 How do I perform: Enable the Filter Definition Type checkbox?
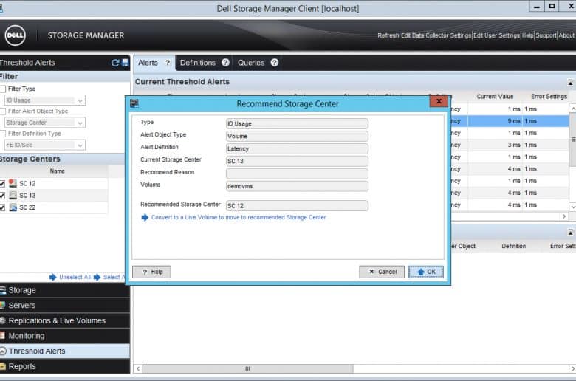[3, 134]
